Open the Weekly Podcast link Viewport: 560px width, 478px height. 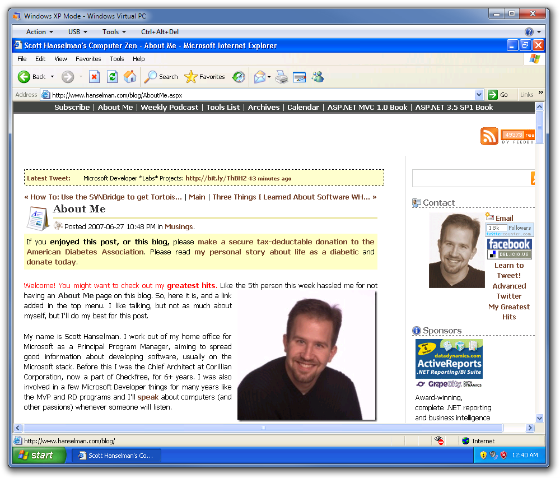[x=169, y=107]
